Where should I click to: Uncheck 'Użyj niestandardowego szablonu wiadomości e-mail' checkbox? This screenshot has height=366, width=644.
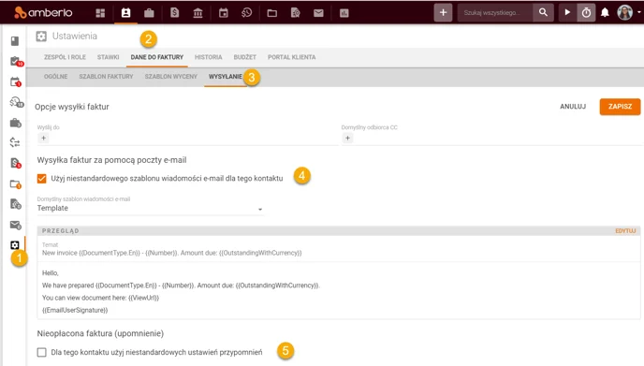coord(41,178)
